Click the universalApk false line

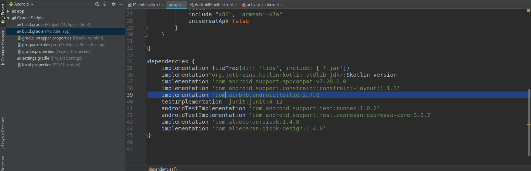coord(219,21)
